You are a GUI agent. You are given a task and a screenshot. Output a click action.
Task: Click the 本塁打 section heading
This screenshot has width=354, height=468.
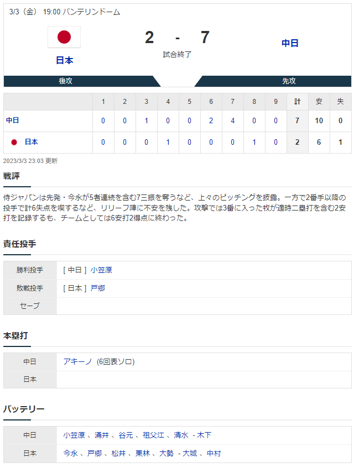click(15, 335)
